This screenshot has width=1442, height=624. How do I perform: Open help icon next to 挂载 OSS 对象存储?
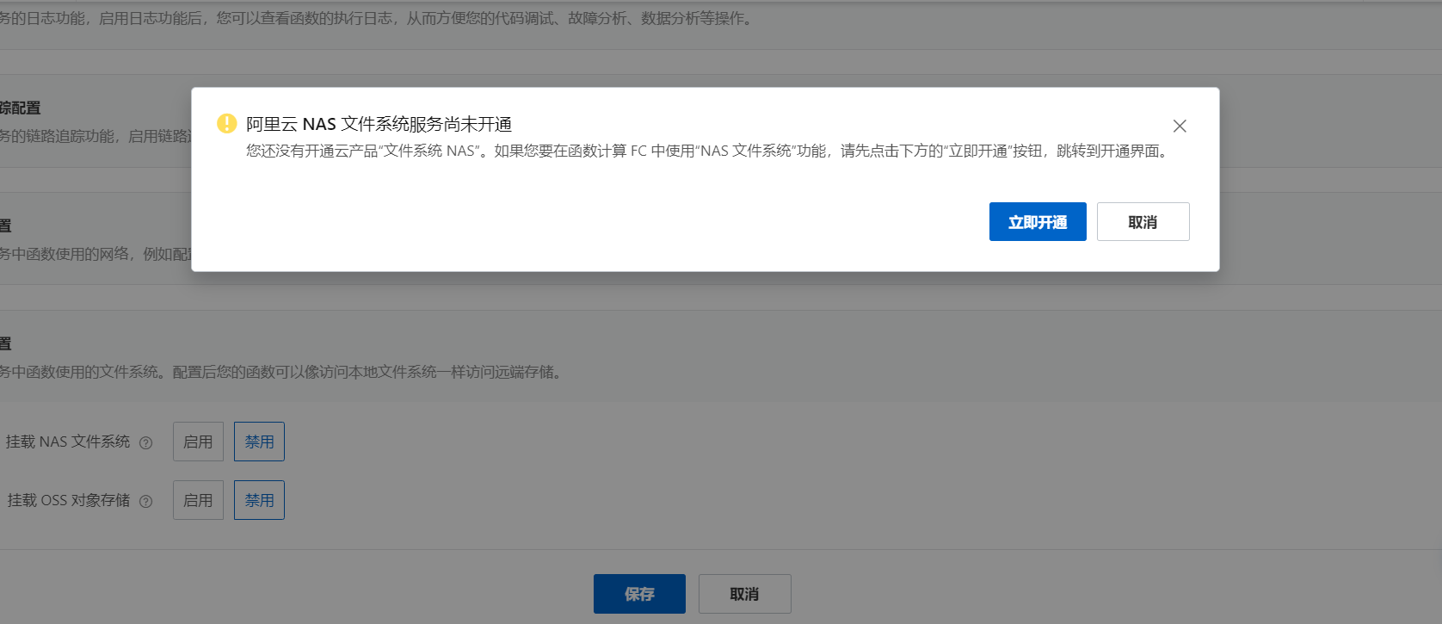(146, 501)
